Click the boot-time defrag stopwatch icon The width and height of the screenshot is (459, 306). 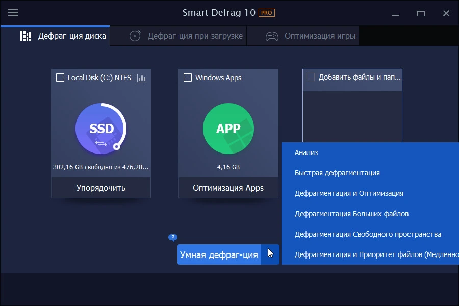coord(135,36)
